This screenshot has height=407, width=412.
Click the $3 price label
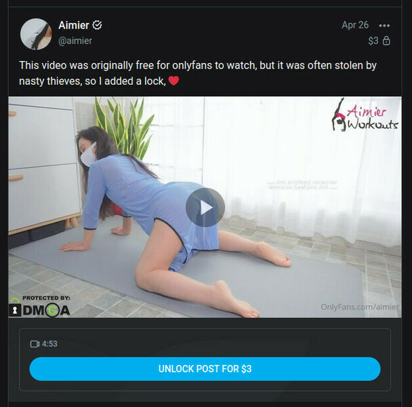tap(373, 41)
